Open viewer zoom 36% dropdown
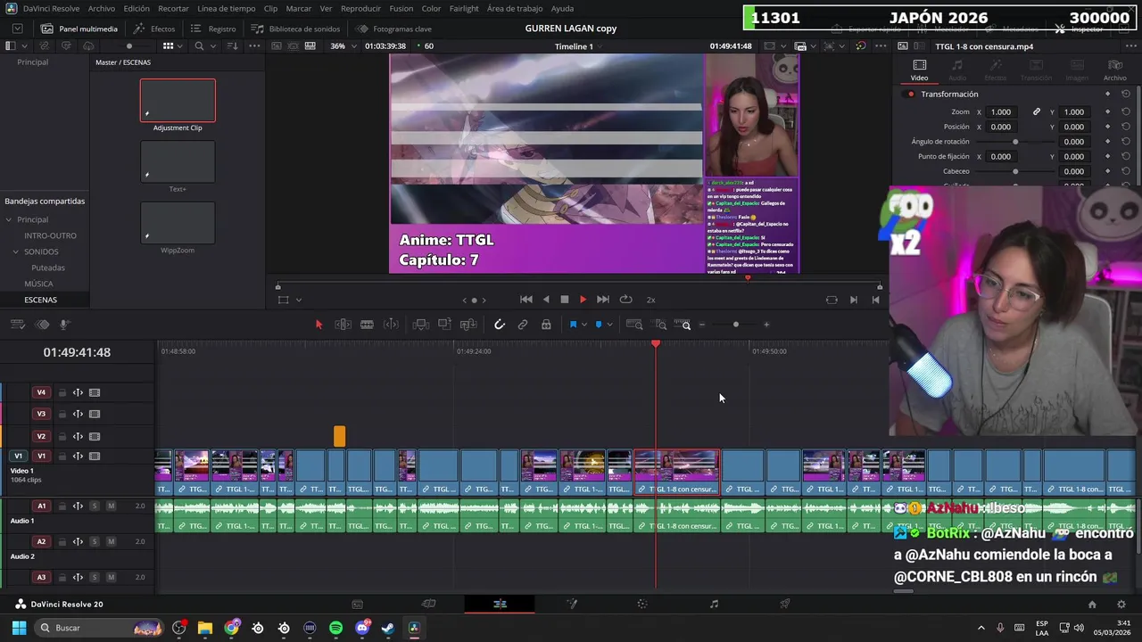 [x=343, y=46]
